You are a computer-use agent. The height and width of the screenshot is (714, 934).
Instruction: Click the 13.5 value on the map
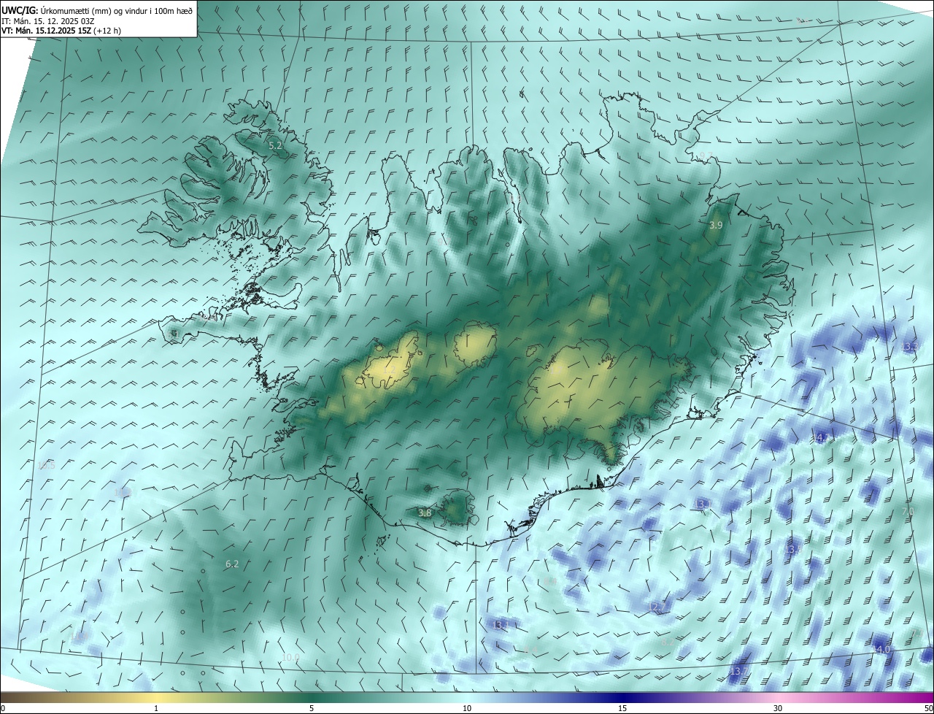793,548
